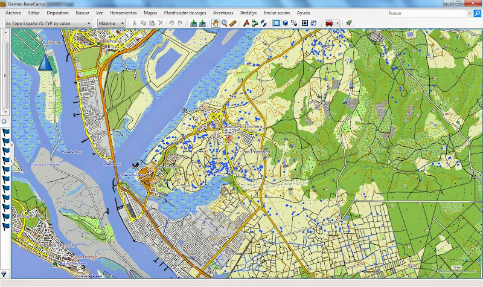Open the Dispositivo menu

57,13
